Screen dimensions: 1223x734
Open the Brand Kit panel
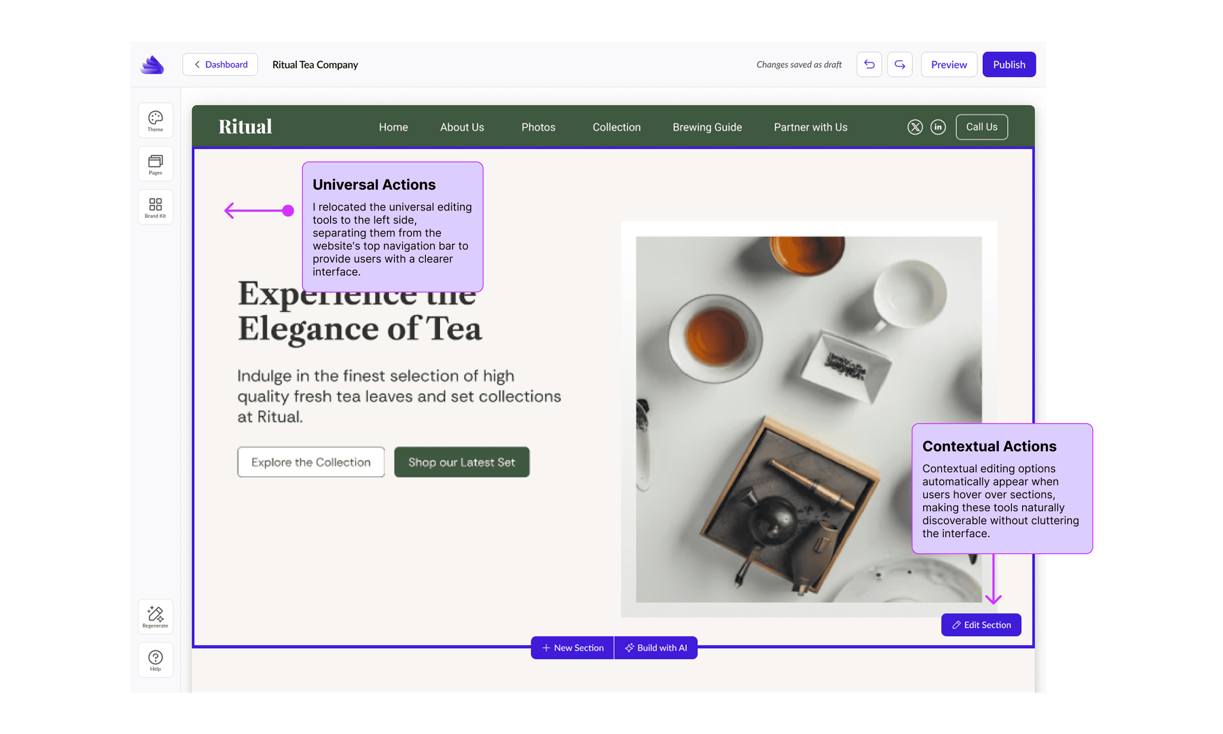point(155,207)
